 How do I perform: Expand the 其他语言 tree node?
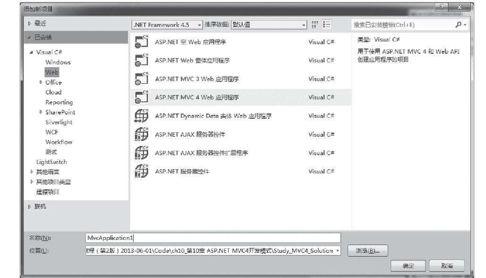[x=32, y=172]
